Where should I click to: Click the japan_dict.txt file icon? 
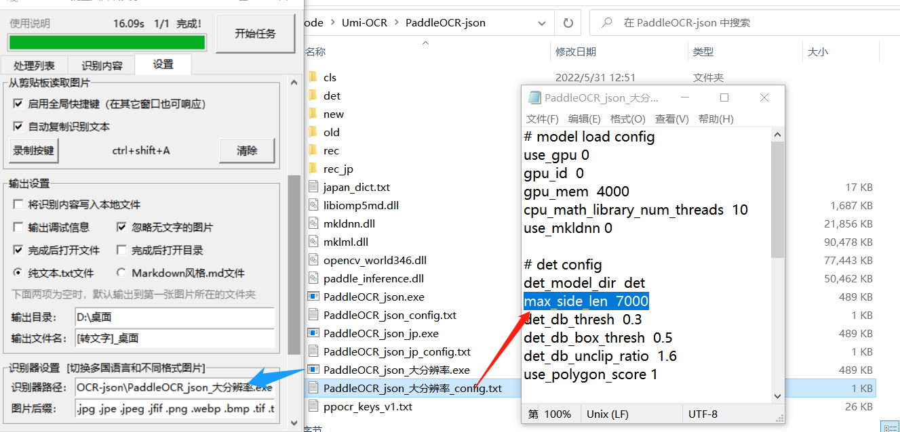(x=313, y=187)
